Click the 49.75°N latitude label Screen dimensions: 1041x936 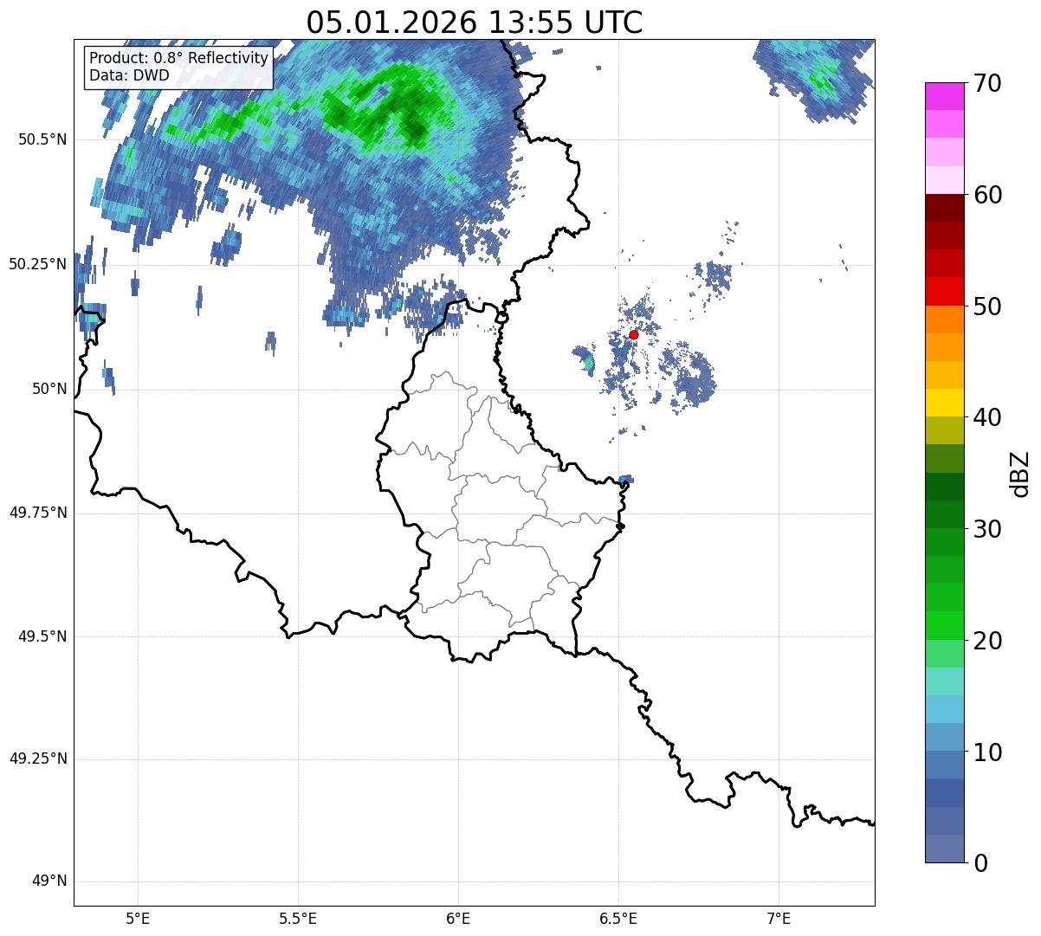(37, 513)
